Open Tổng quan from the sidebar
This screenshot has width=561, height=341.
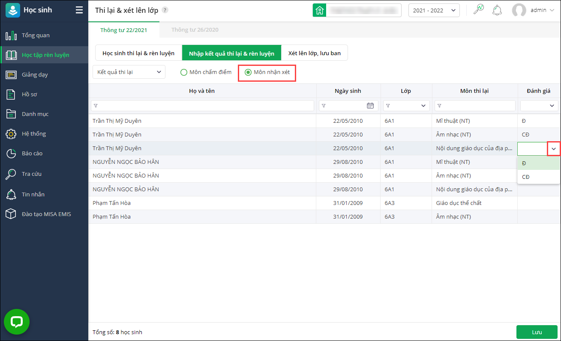44,35
